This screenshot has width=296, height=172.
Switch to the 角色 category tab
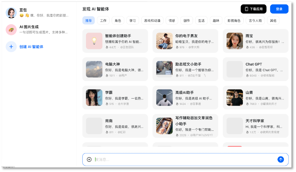[x=118, y=21]
